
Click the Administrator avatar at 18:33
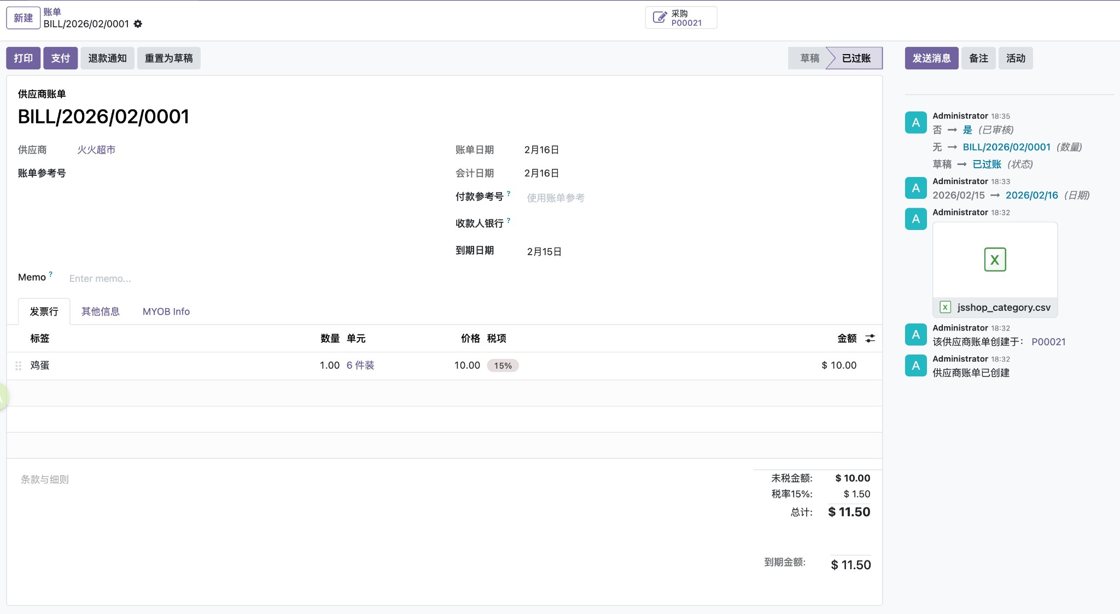[915, 188]
